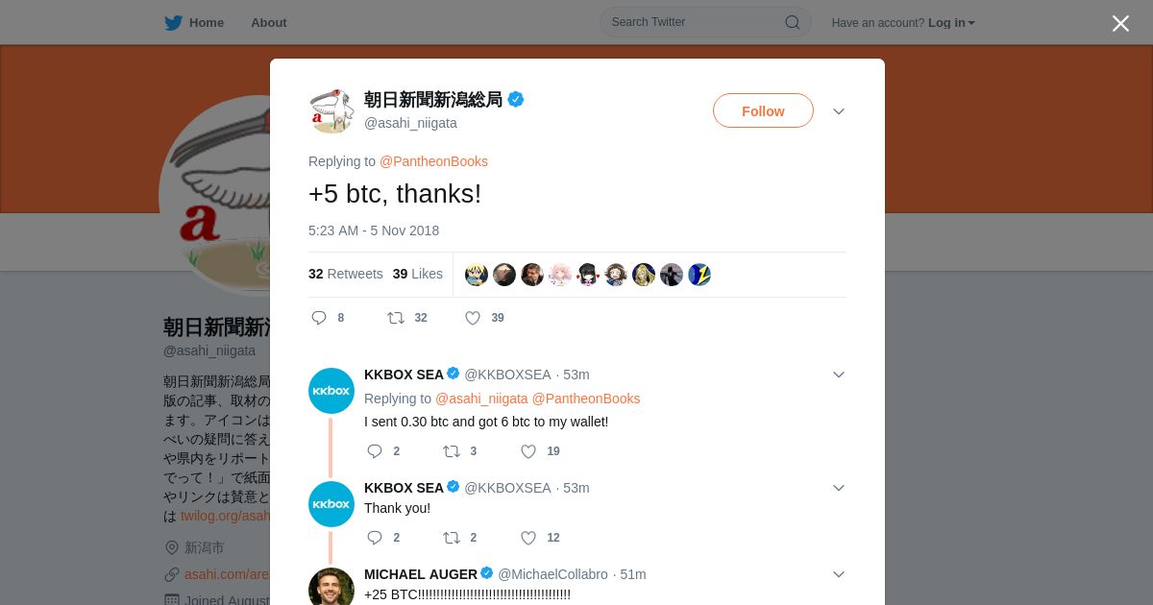Expand options for Michael Auger's reply

click(839, 574)
